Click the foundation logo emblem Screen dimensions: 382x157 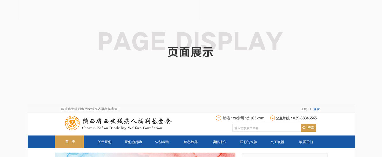(x=72, y=123)
